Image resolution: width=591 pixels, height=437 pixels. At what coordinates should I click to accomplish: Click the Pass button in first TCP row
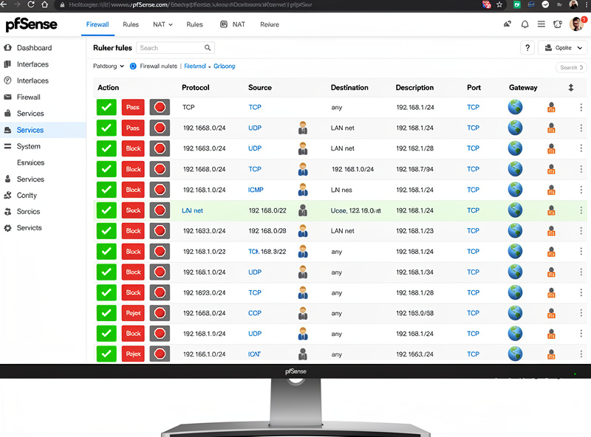click(x=133, y=107)
